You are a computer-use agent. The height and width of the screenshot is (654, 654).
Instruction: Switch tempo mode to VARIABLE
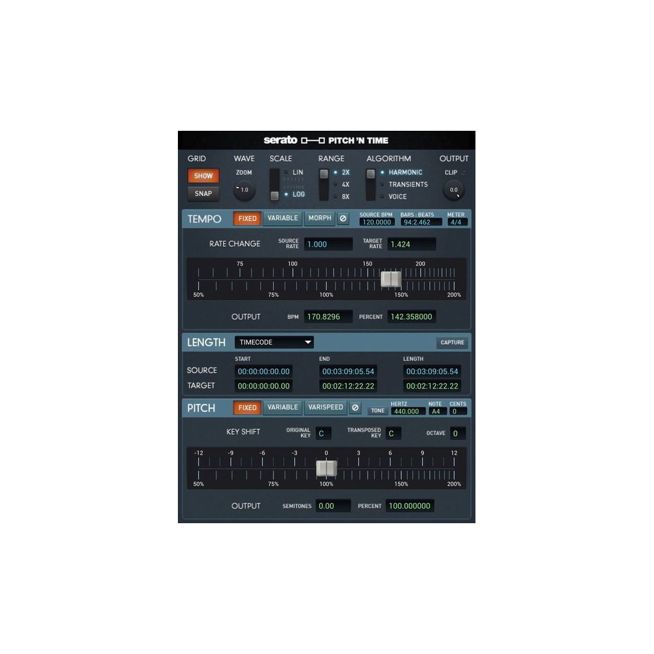pyautogui.click(x=282, y=218)
